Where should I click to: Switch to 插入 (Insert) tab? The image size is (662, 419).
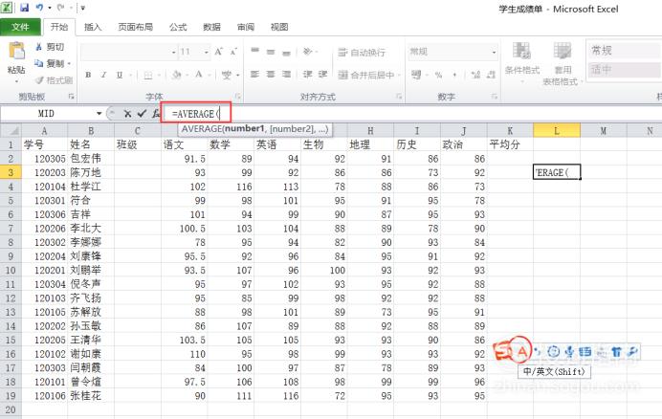[93, 27]
